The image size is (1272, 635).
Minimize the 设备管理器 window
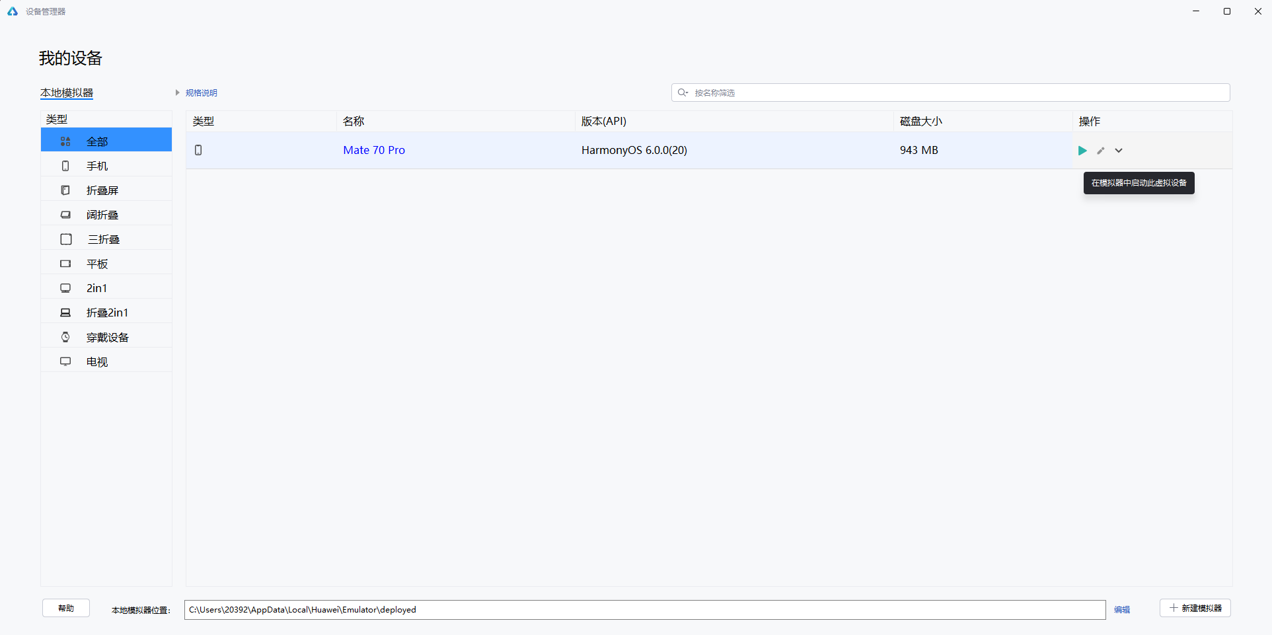1196,11
